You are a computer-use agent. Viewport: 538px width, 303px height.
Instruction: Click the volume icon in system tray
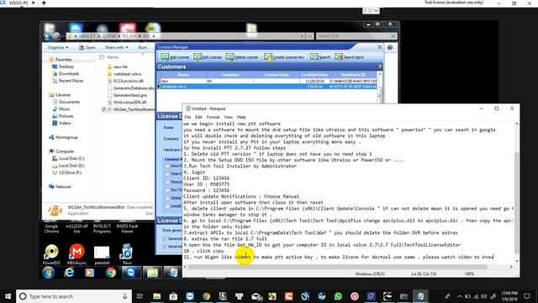click(x=484, y=296)
